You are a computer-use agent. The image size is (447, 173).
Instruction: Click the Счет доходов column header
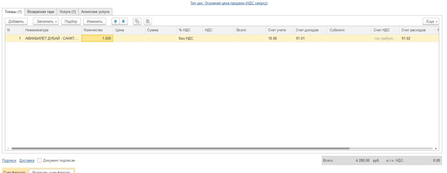click(x=310, y=30)
